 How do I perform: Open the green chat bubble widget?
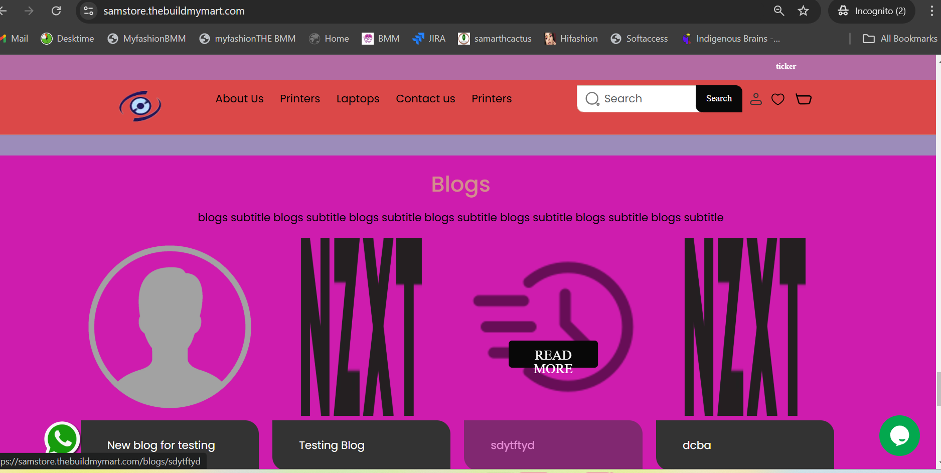pos(899,435)
